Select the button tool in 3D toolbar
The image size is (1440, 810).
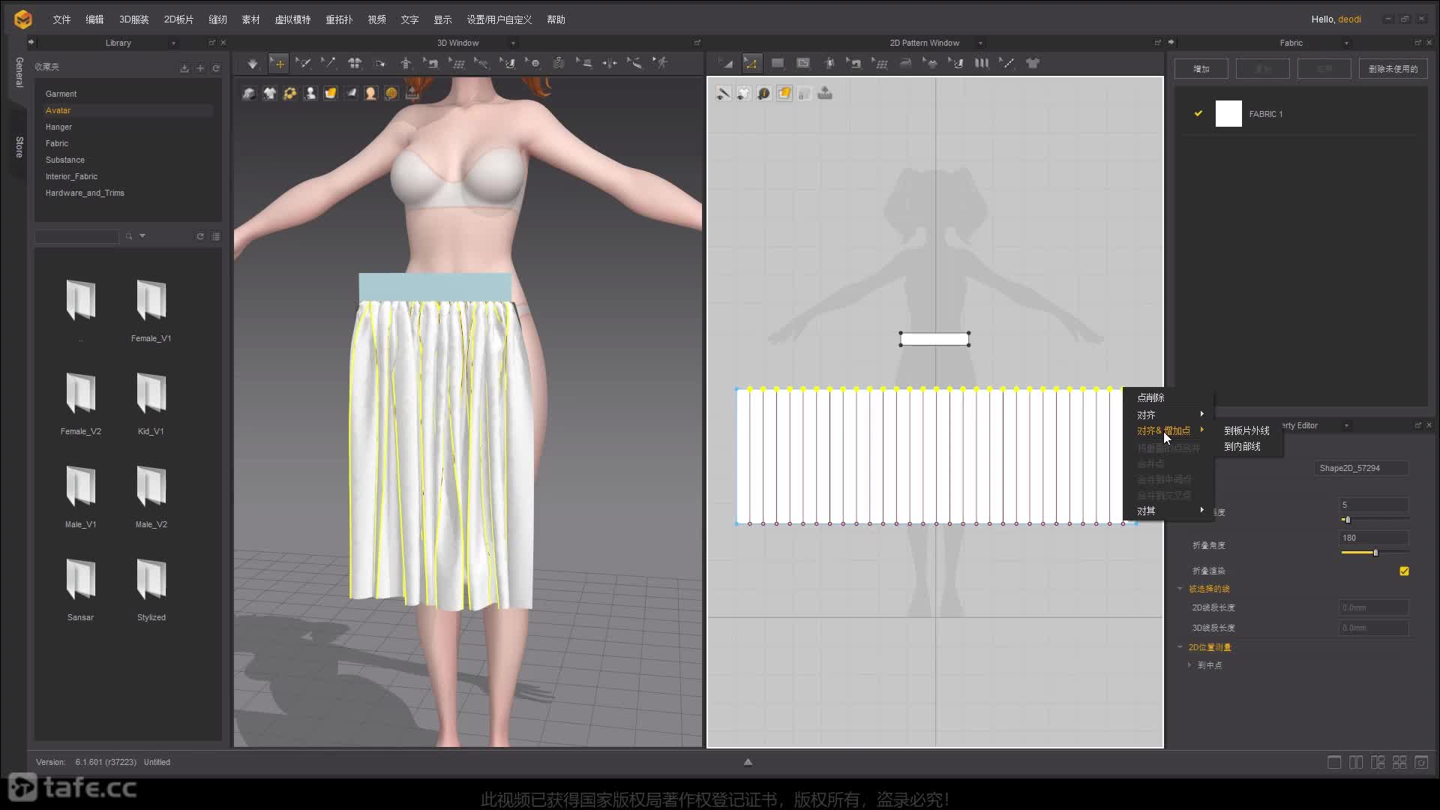(534, 64)
